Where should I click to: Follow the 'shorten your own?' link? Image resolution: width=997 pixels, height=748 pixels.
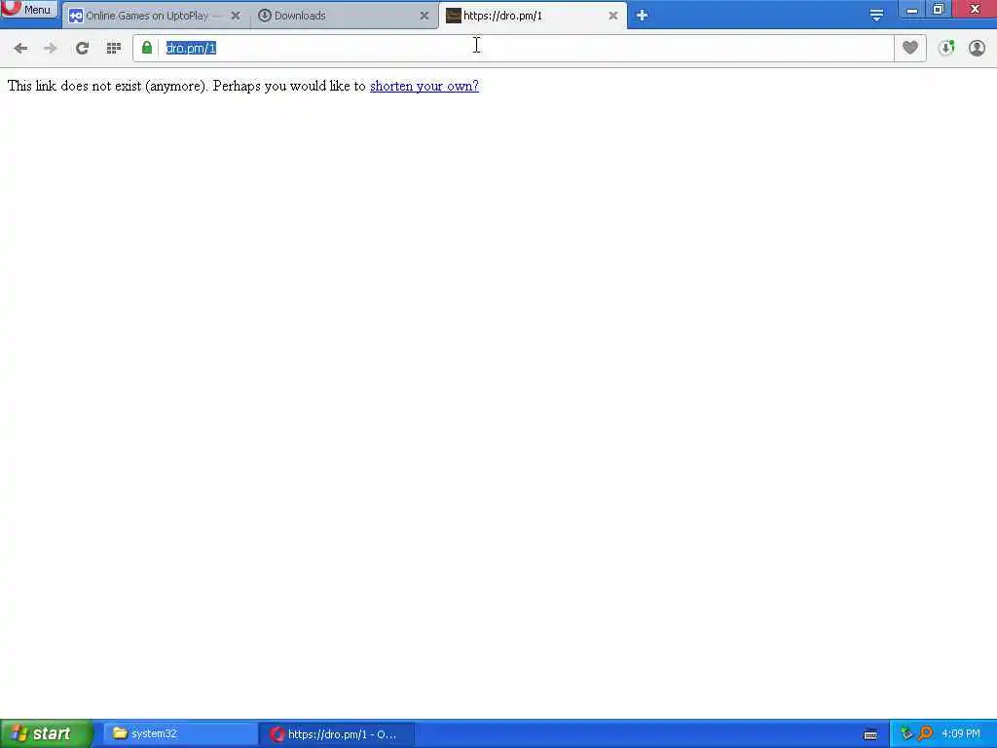pos(425,86)
